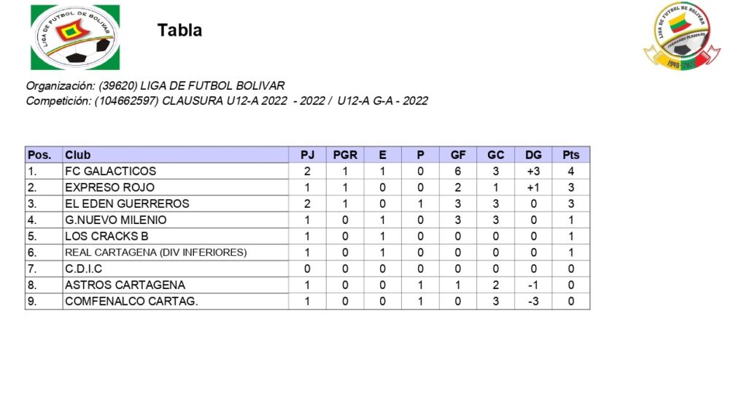Click the COMFENALCO CARTAG. club name
The width and height of the screenshot is (747, 410).
131,301
